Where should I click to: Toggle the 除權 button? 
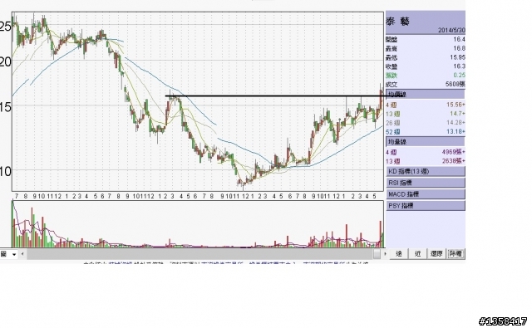(456, 254)
